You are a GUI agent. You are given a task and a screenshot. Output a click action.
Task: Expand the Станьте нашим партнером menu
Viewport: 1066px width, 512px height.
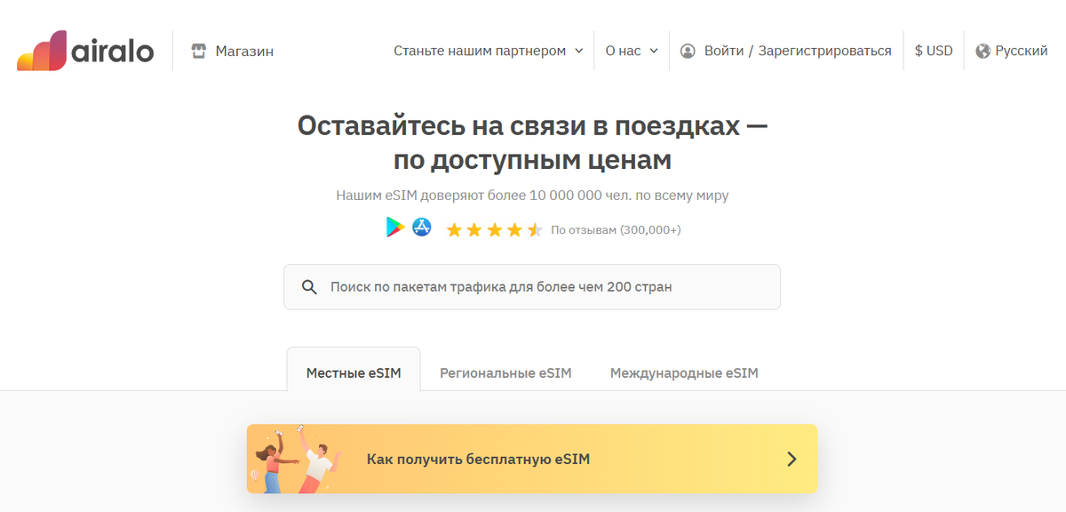[489, 51]
